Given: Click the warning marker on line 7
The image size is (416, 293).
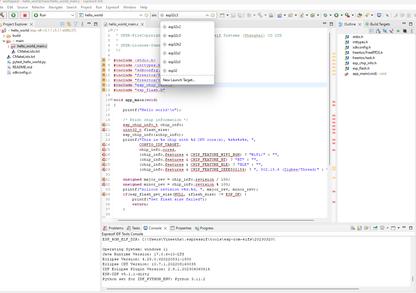Looking at the screenshot, I should click(104, 60).
